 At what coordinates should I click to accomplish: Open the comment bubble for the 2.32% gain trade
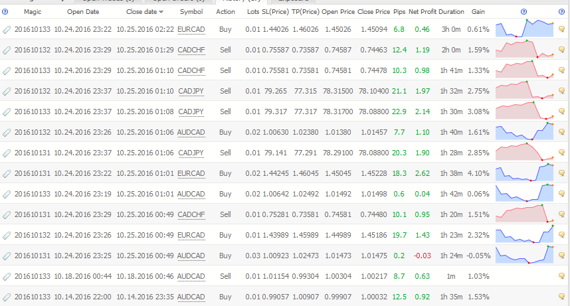coord(561,235)
